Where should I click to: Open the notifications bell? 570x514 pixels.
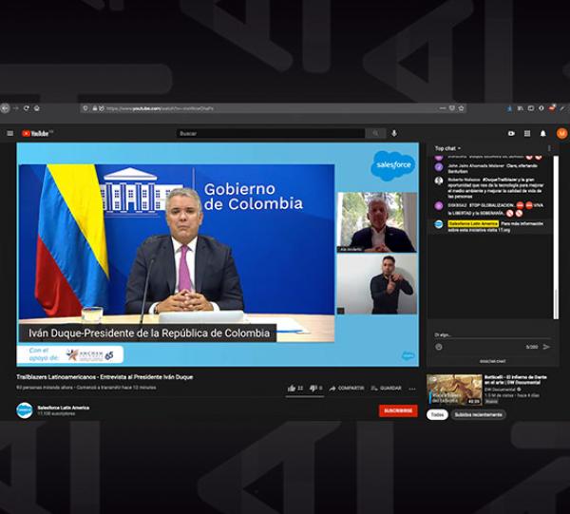click(x=543, y=133)
